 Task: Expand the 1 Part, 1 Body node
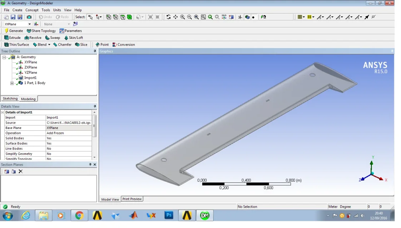(12, 83)
